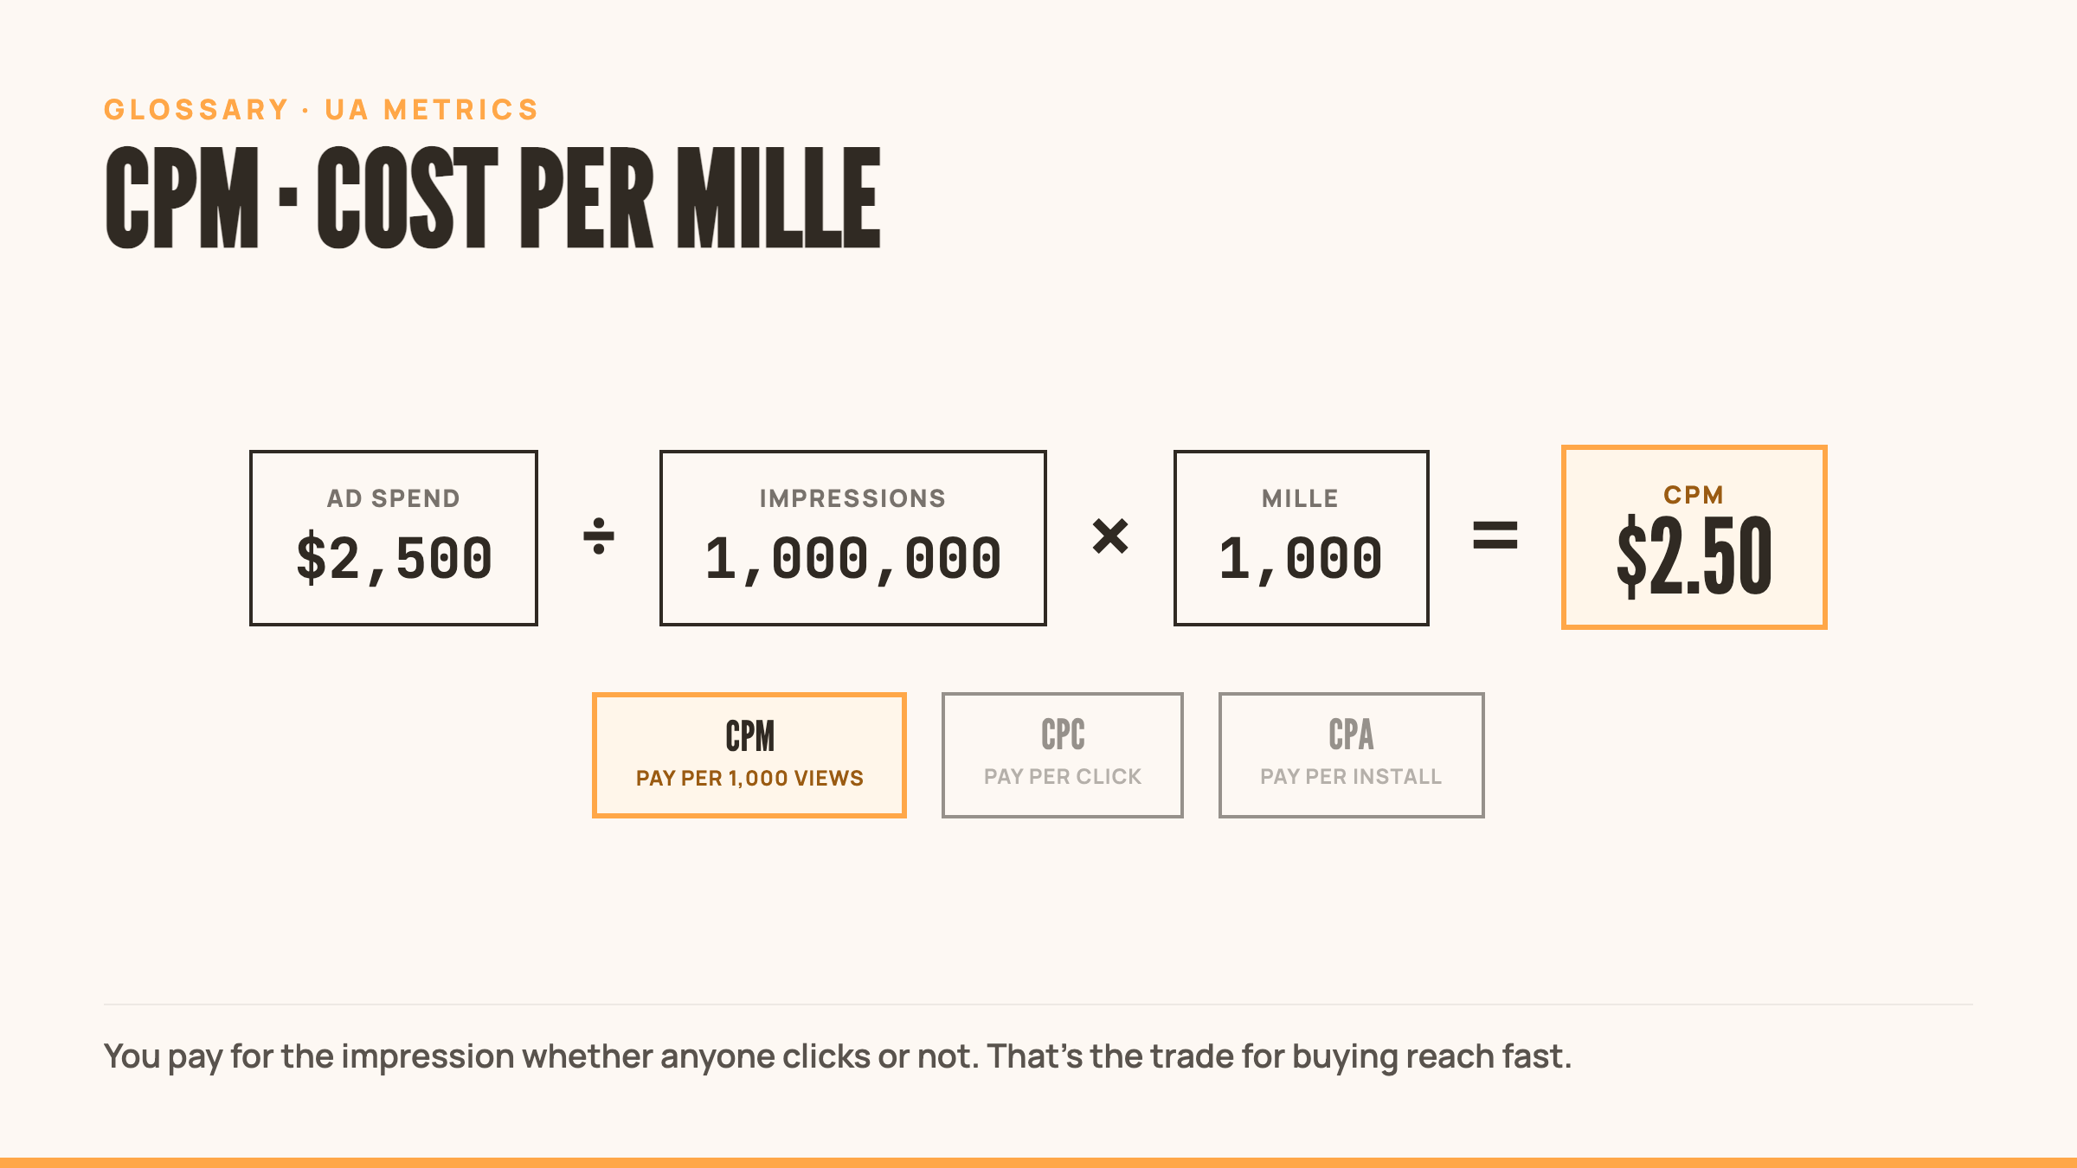Click the PAY PER INSTALL caption

click(1351, 777)
